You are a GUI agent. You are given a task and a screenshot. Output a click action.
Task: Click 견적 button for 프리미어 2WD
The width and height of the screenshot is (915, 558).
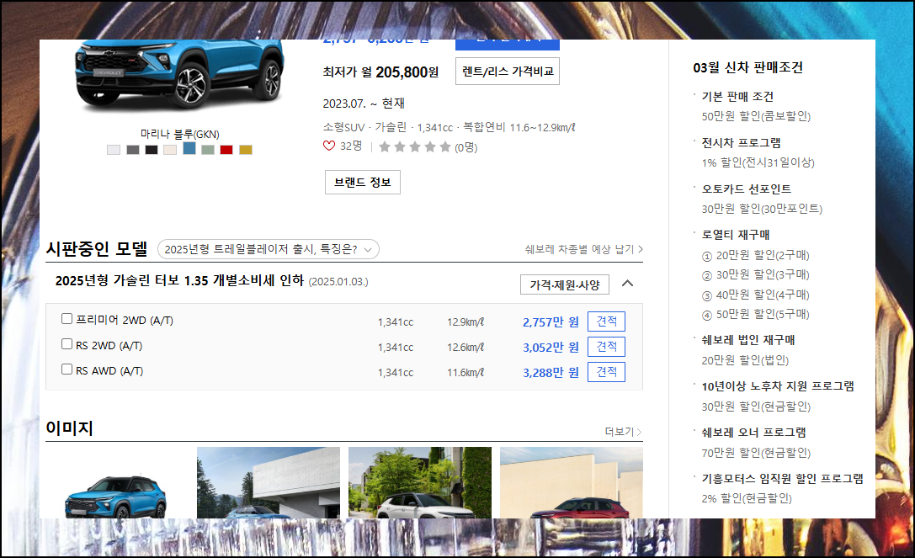(x=606, y=322)
